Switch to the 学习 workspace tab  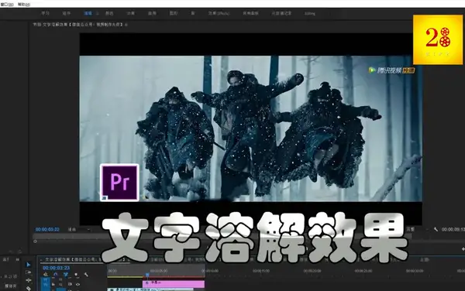pyautogui.click(x=45, y=13)
